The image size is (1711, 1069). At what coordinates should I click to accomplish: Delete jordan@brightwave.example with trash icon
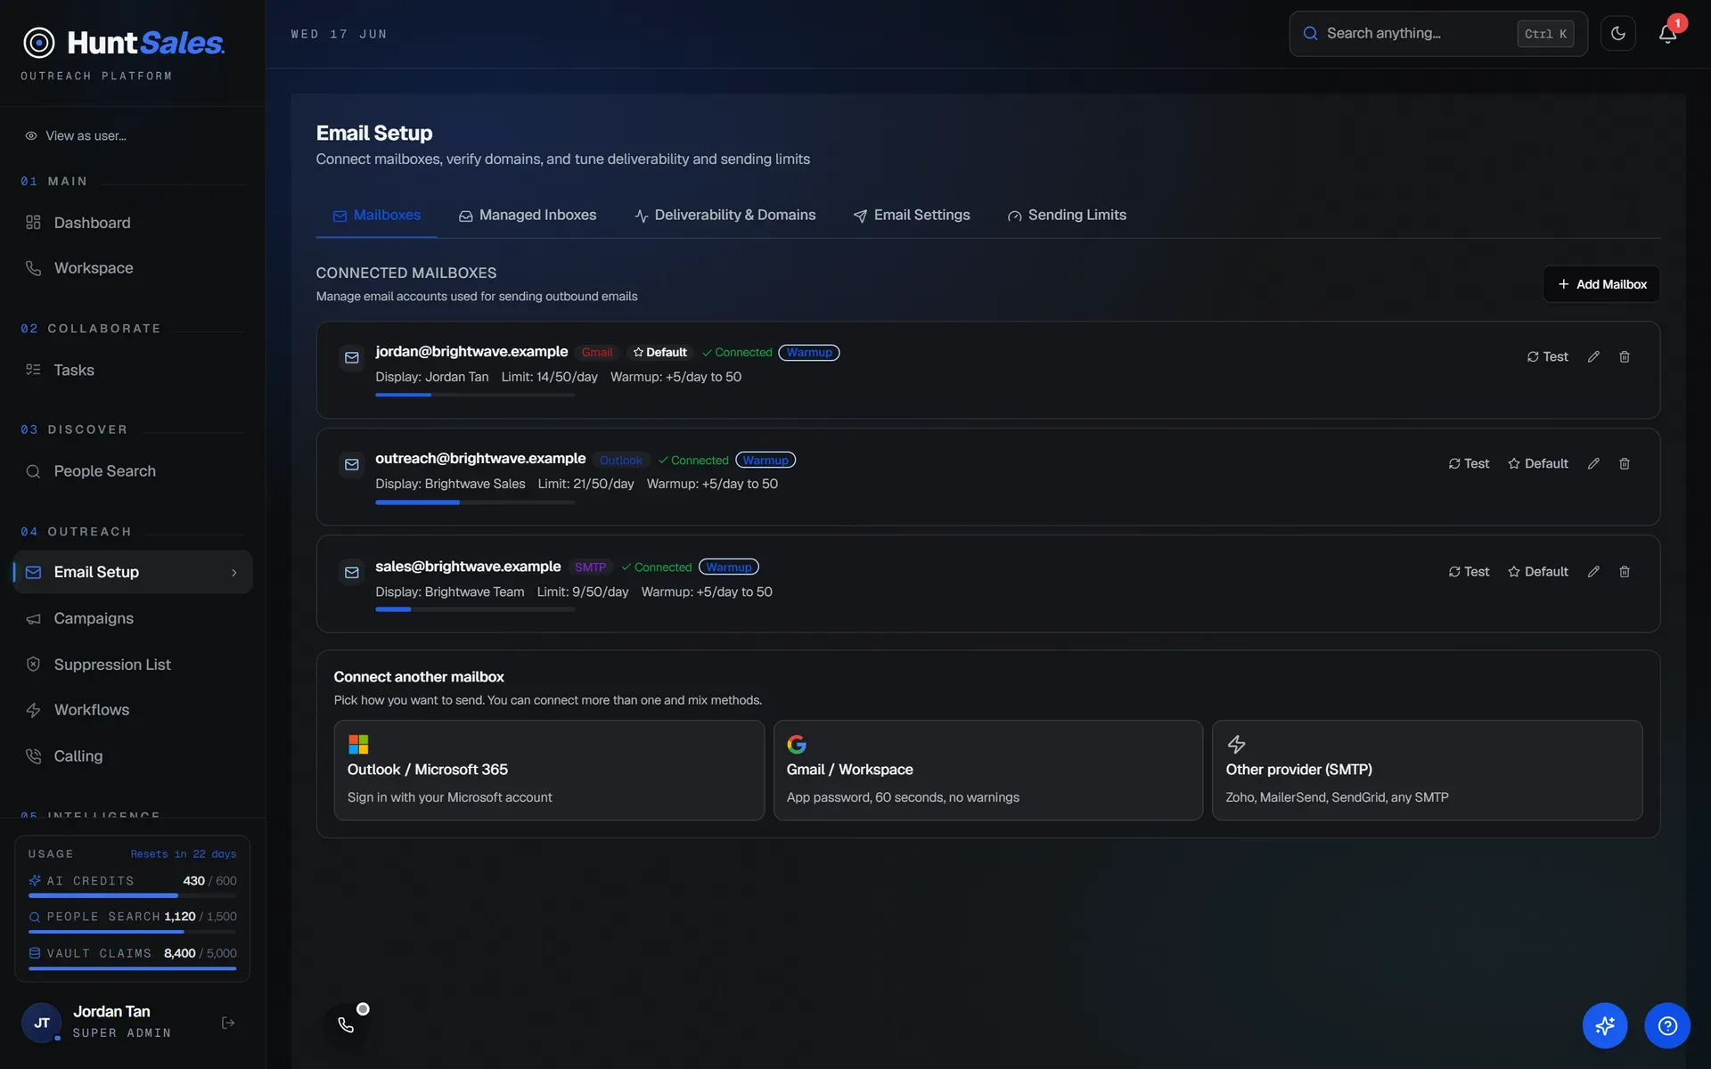tap(1625, 356)
